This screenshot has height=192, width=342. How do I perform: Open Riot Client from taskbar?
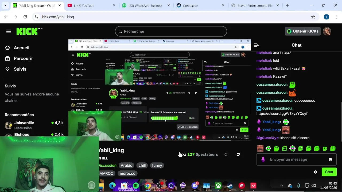tap(242, 186)
